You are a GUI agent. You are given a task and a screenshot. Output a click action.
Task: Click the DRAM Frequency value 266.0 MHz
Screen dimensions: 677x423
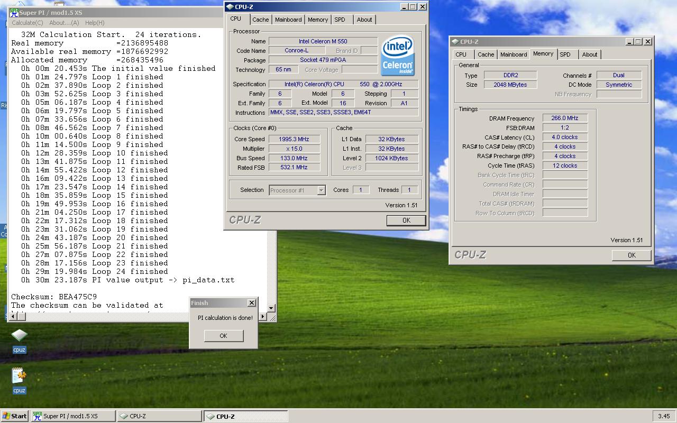(565, 118)
